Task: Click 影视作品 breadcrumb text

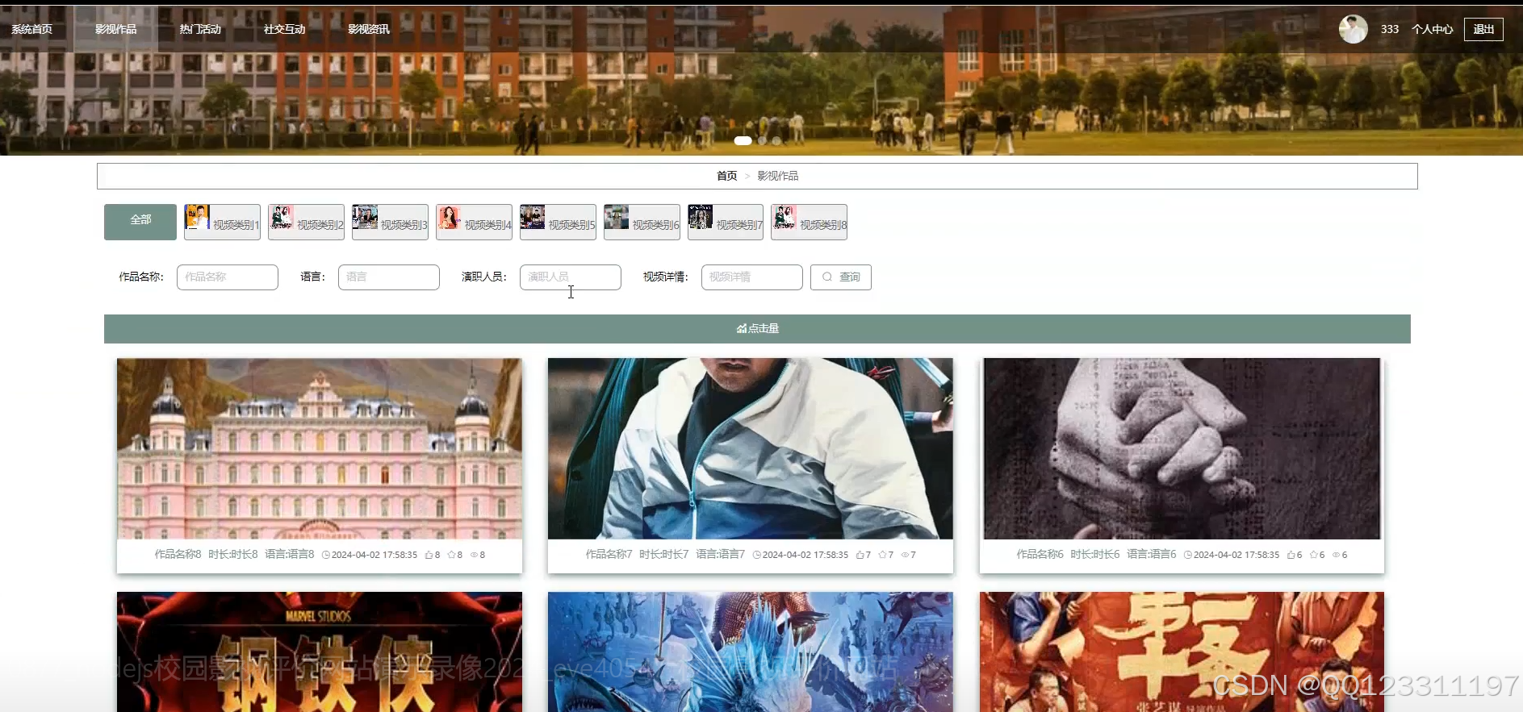Action: [778, 176]
